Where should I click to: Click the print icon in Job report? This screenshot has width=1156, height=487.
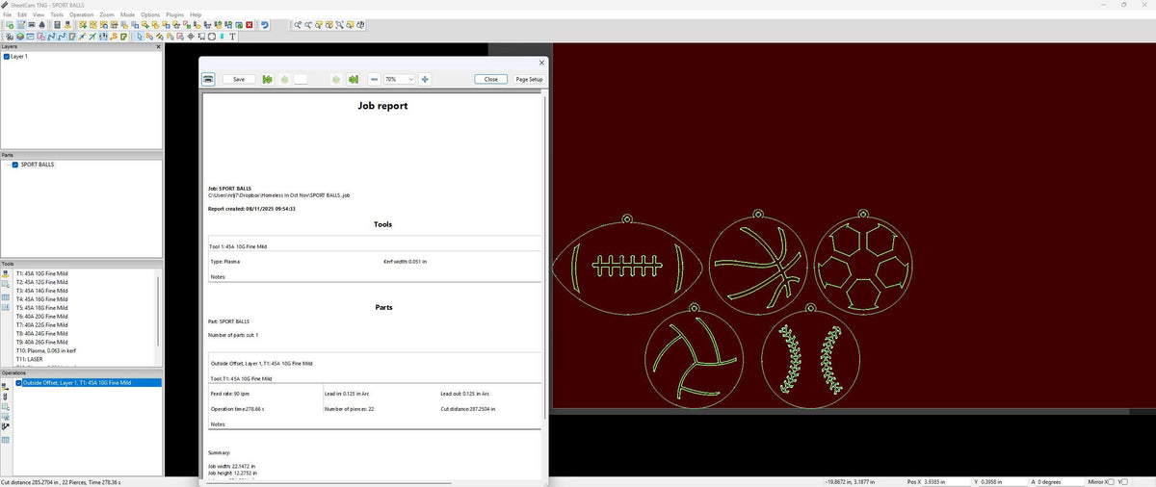[207, 79]
